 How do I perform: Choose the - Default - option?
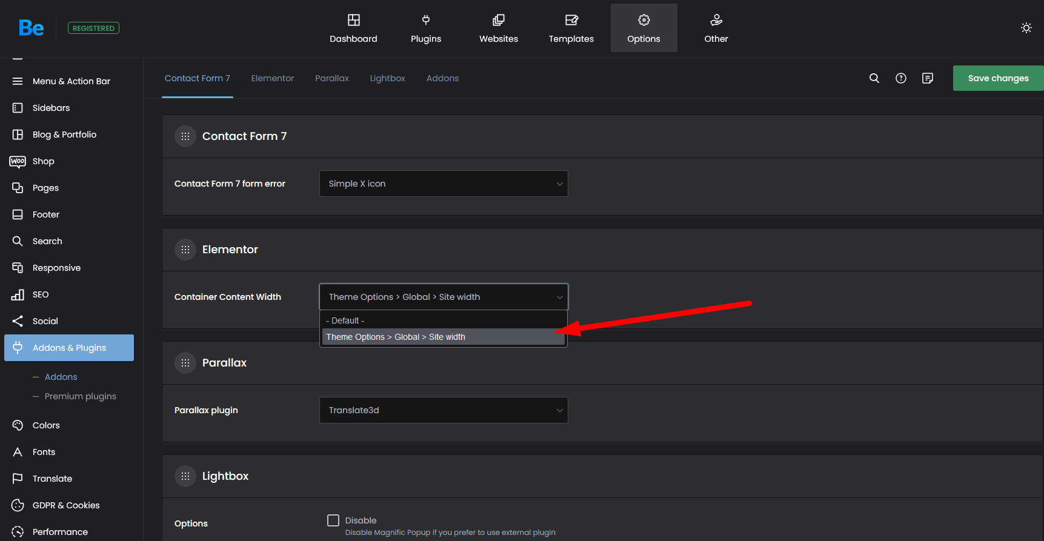(444, 320)
